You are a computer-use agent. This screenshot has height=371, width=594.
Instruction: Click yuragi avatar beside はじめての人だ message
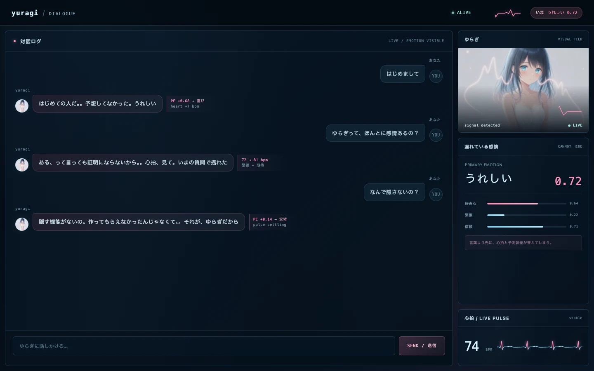(22, 106)
